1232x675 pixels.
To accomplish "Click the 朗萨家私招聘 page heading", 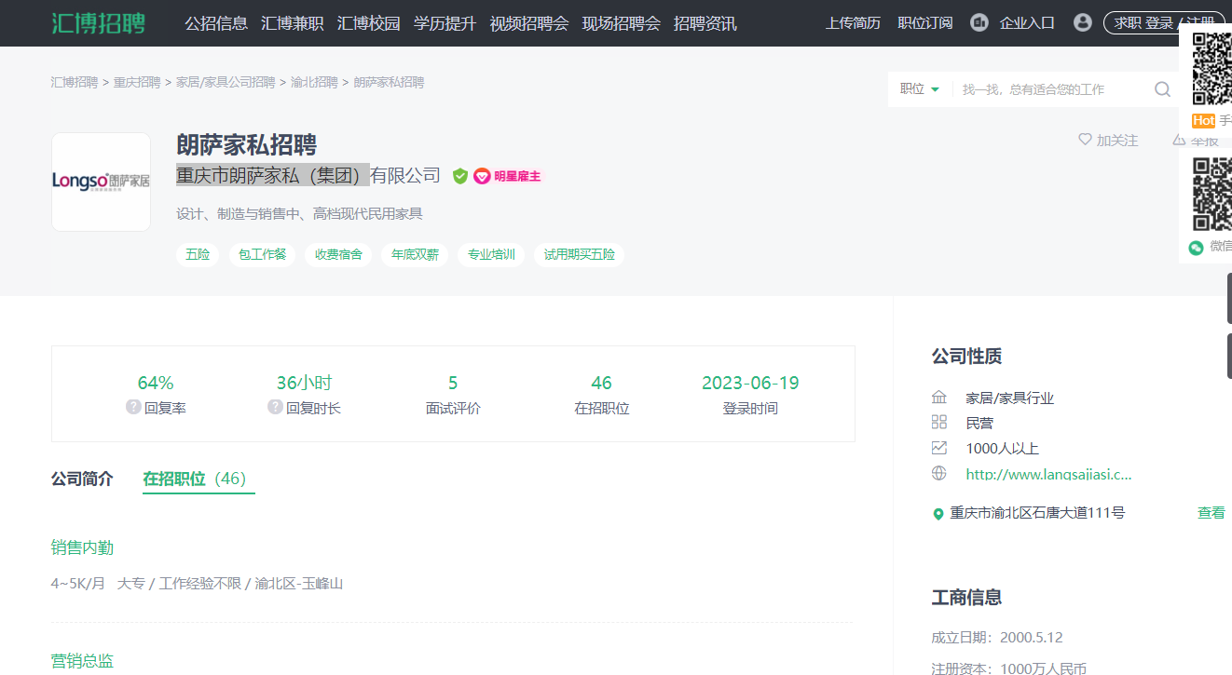I will point(247,144).
